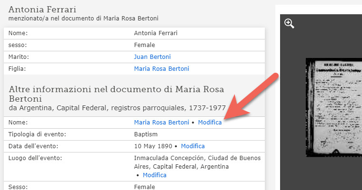Open Maria Rosa Bertoni link in Figlia row
Image resolution: width=362 pixels, height=190 pixels.
pyautogui.click(x=161, y=68)
